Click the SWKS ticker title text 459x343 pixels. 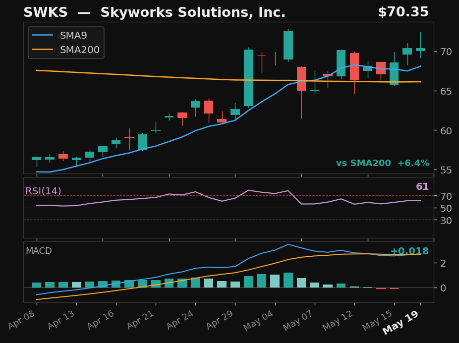[46, 12]
